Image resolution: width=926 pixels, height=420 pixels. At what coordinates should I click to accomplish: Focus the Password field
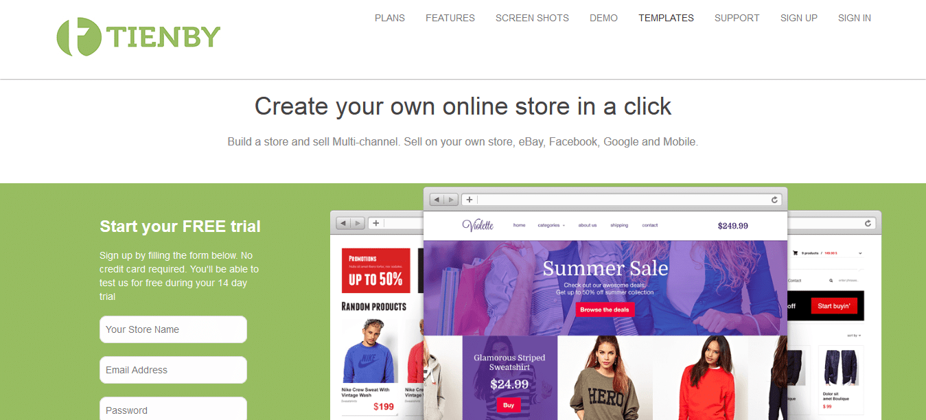(x=173, y=409)
